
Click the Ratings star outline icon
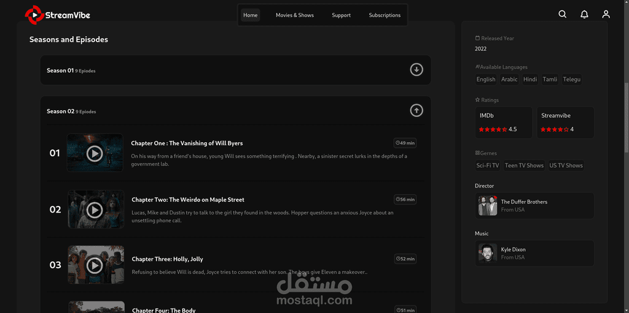tap(477, 100)
